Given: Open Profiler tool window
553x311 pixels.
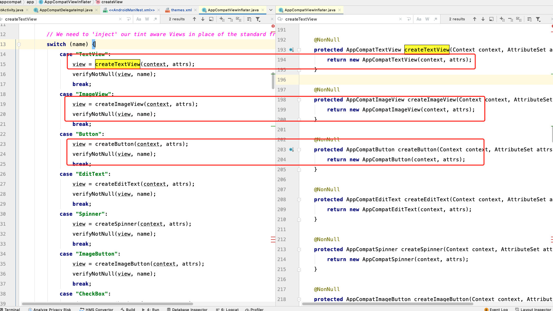Looking at the screenshot, I should tap(254, 309).
